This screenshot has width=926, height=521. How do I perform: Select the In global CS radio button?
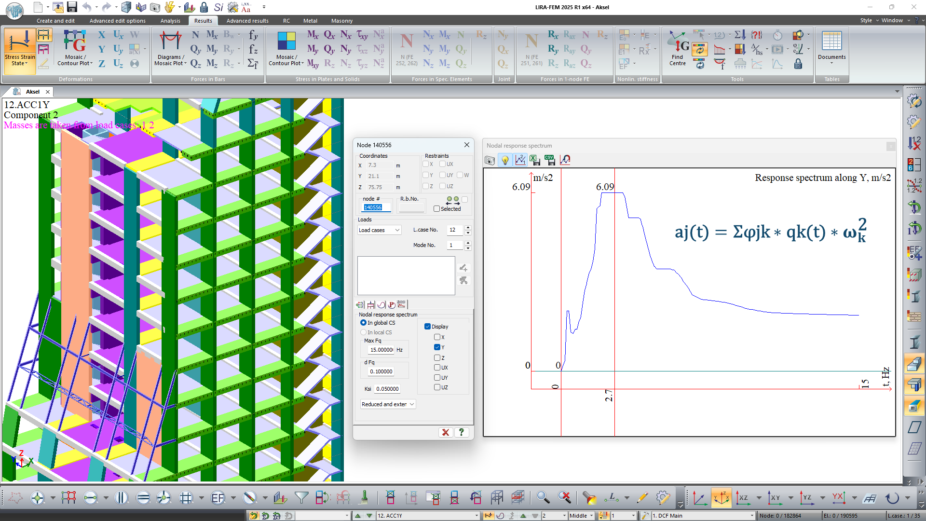click(x=363, y=323)
